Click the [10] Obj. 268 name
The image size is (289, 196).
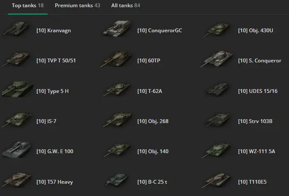tap(153, 121)
